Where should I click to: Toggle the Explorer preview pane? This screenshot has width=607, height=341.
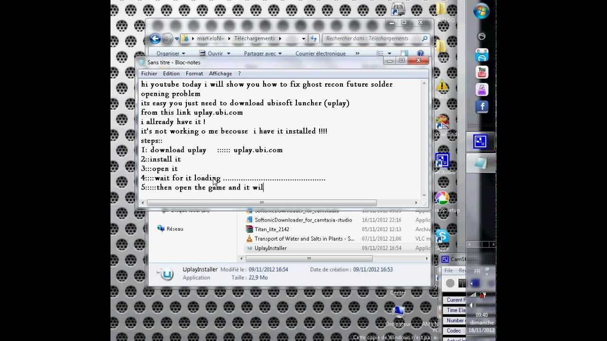(x=404, y=54)
